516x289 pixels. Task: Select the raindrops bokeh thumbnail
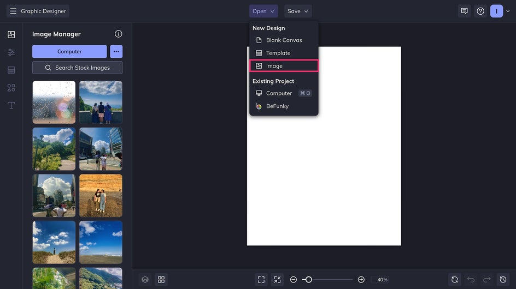(54, 102)
